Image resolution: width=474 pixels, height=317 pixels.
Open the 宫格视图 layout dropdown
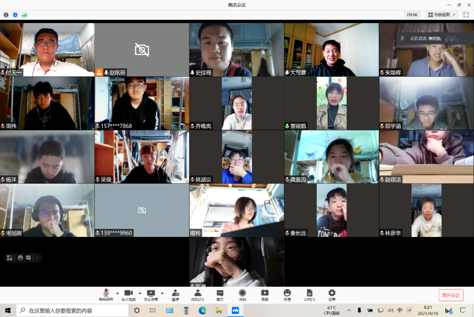point(442,14)
